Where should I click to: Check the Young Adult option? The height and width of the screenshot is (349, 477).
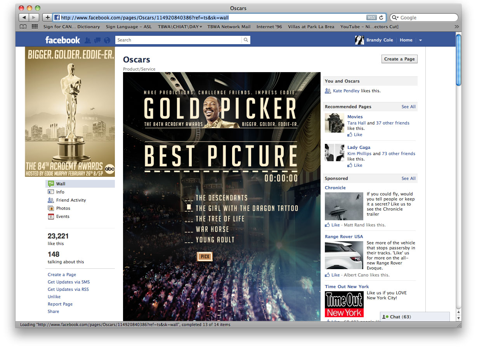point(189,240)
